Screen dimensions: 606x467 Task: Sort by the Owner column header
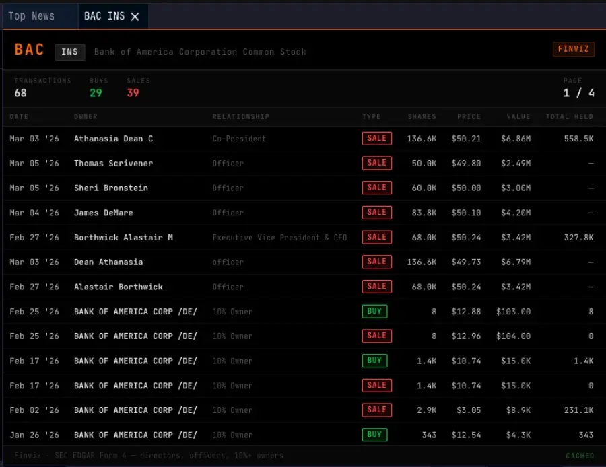(86, 116)
